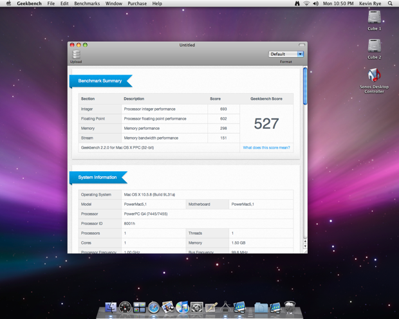Click "PowerPC G4 (7445/7455)" processor value
The image size is (399, 319).
tap(145, 214)
